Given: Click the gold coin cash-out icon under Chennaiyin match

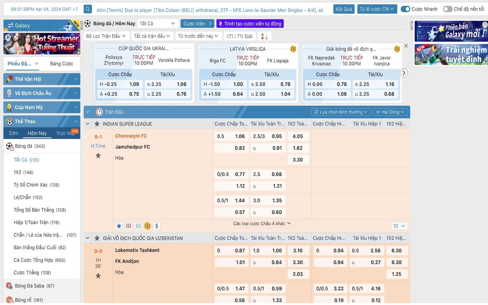Looking at the screenshot, I should click(x=147, y=226).
